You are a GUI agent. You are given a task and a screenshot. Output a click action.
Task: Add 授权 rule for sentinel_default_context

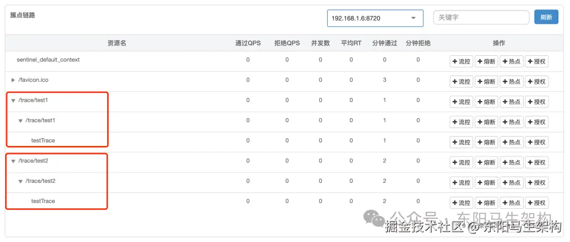(x=537, y=62)
